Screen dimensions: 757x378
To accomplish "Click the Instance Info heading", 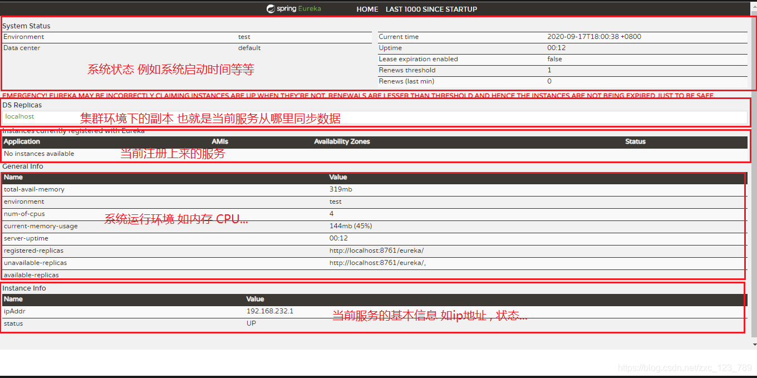I will tap(24, 288).
